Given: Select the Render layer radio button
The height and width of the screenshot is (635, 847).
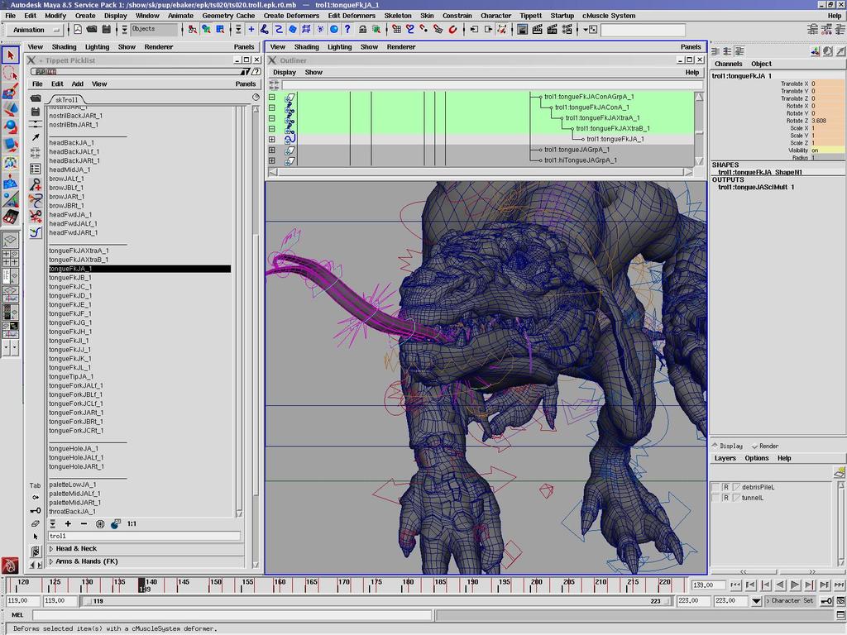Looking at the screenshot, I should click(x=754, y=446).
